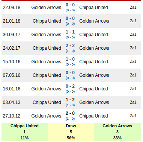Click the Chippa United 11% summary cell
Image resolution: width=143 pixels, height=142 pixels.
(x=24, y=132)
